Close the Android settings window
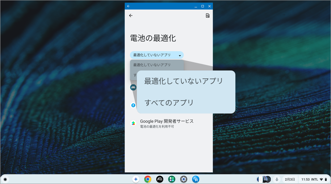Viewport: 331px width, 184px height. click(209, 6)
